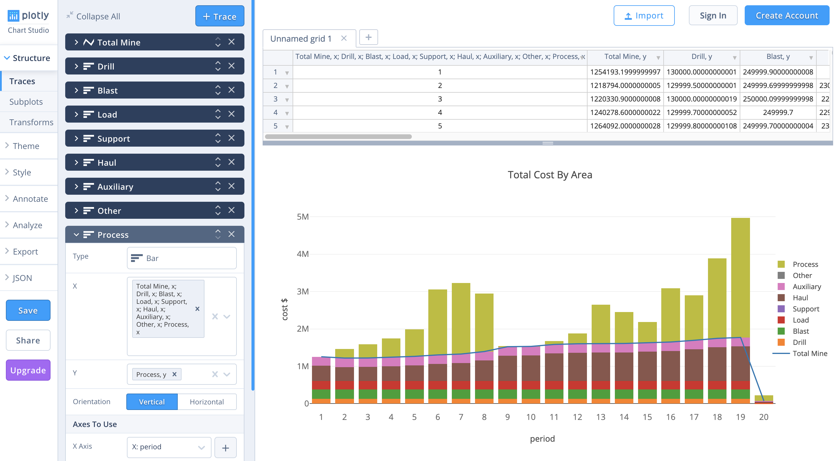Open the filter dropdown on Drill, y column
Viewport: 839px width, 461px height.
(x=734, y=57)
